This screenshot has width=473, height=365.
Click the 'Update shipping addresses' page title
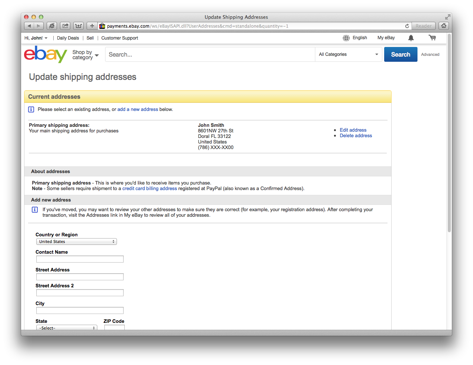[x=83, y=77]
